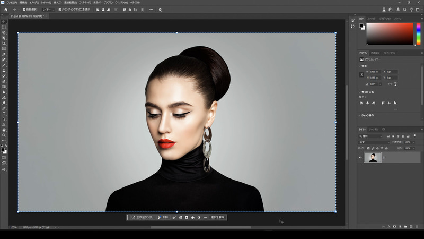This screenshot has height=239, width=424.
Task: Switch to the Channels tab
Action: pyautogui.click(x=374, y=130)
